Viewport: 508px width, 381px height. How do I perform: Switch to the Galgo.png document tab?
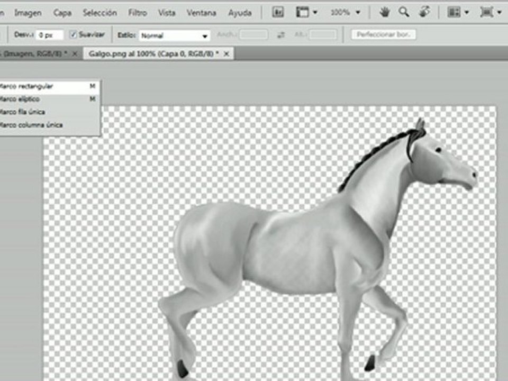click(x=153, y=54)
